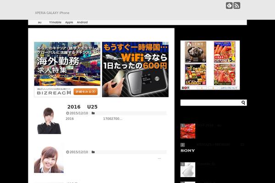The width and height of the screenshot is (275, 183).
Task: Open the number 2 ranked SONY thumbnail
Action: (x=188, y=151)
